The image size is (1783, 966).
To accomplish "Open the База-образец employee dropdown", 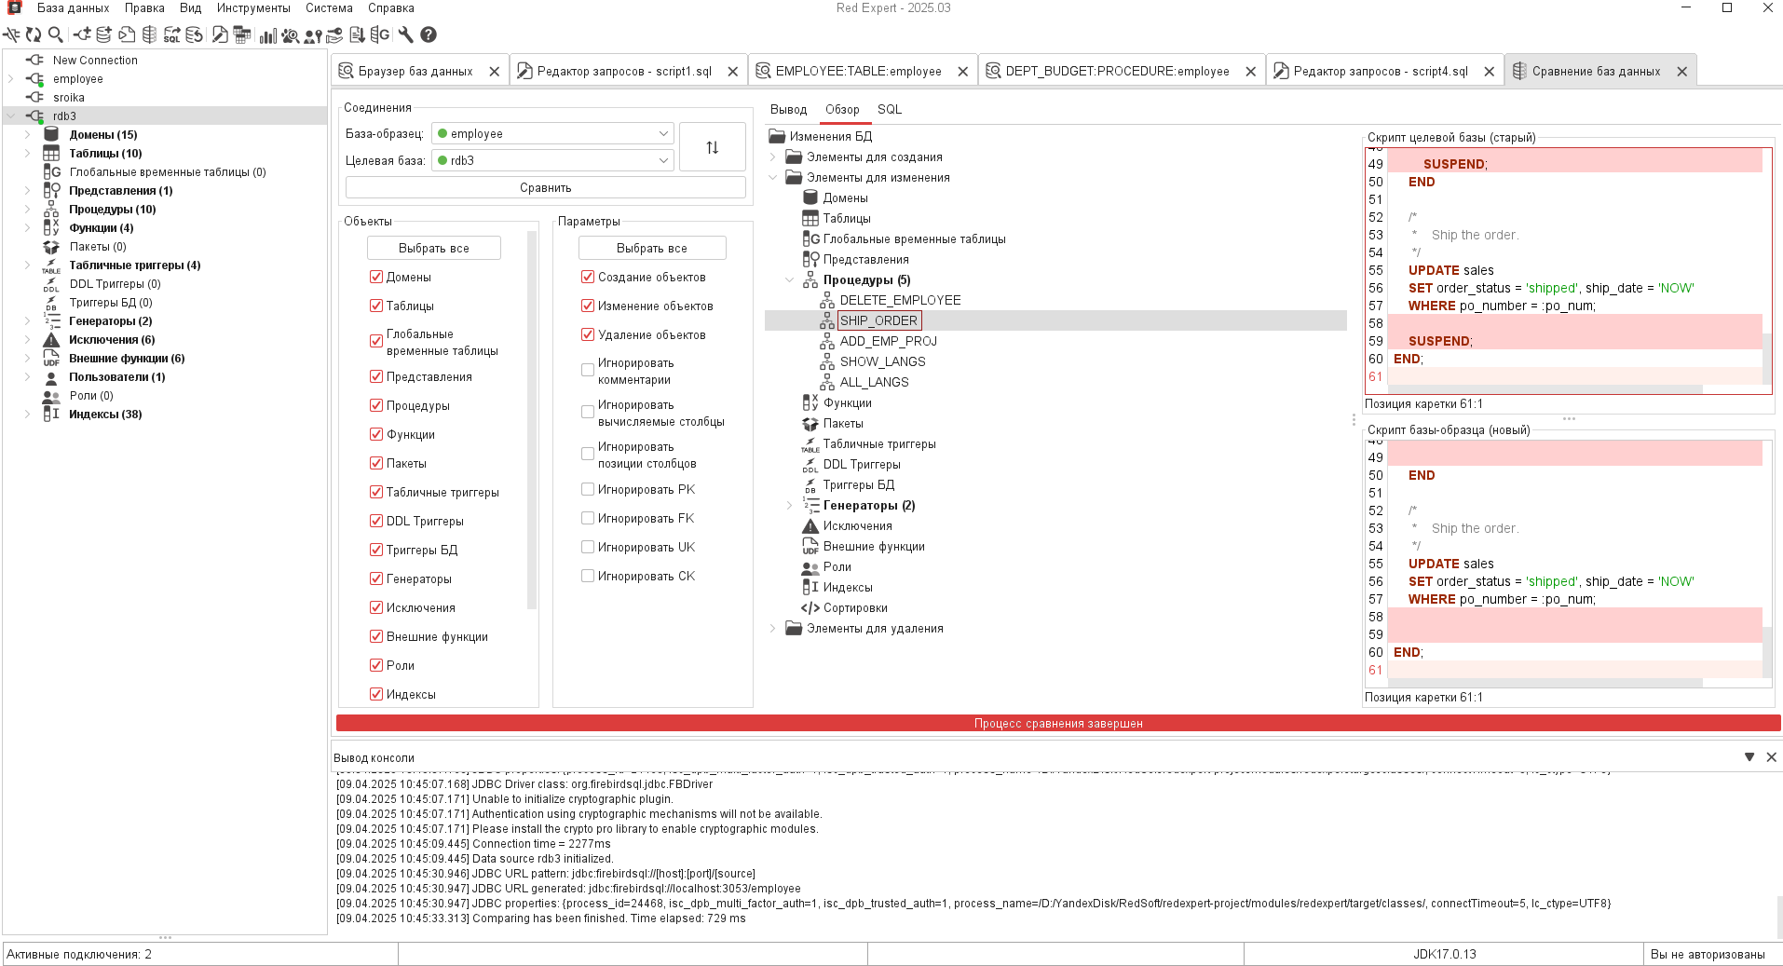I will point(553,133).
